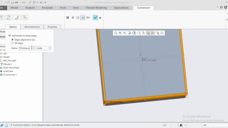228x128 pixels.
Task: Open the Annotate ribbon tab
Action: coord(47,8)
